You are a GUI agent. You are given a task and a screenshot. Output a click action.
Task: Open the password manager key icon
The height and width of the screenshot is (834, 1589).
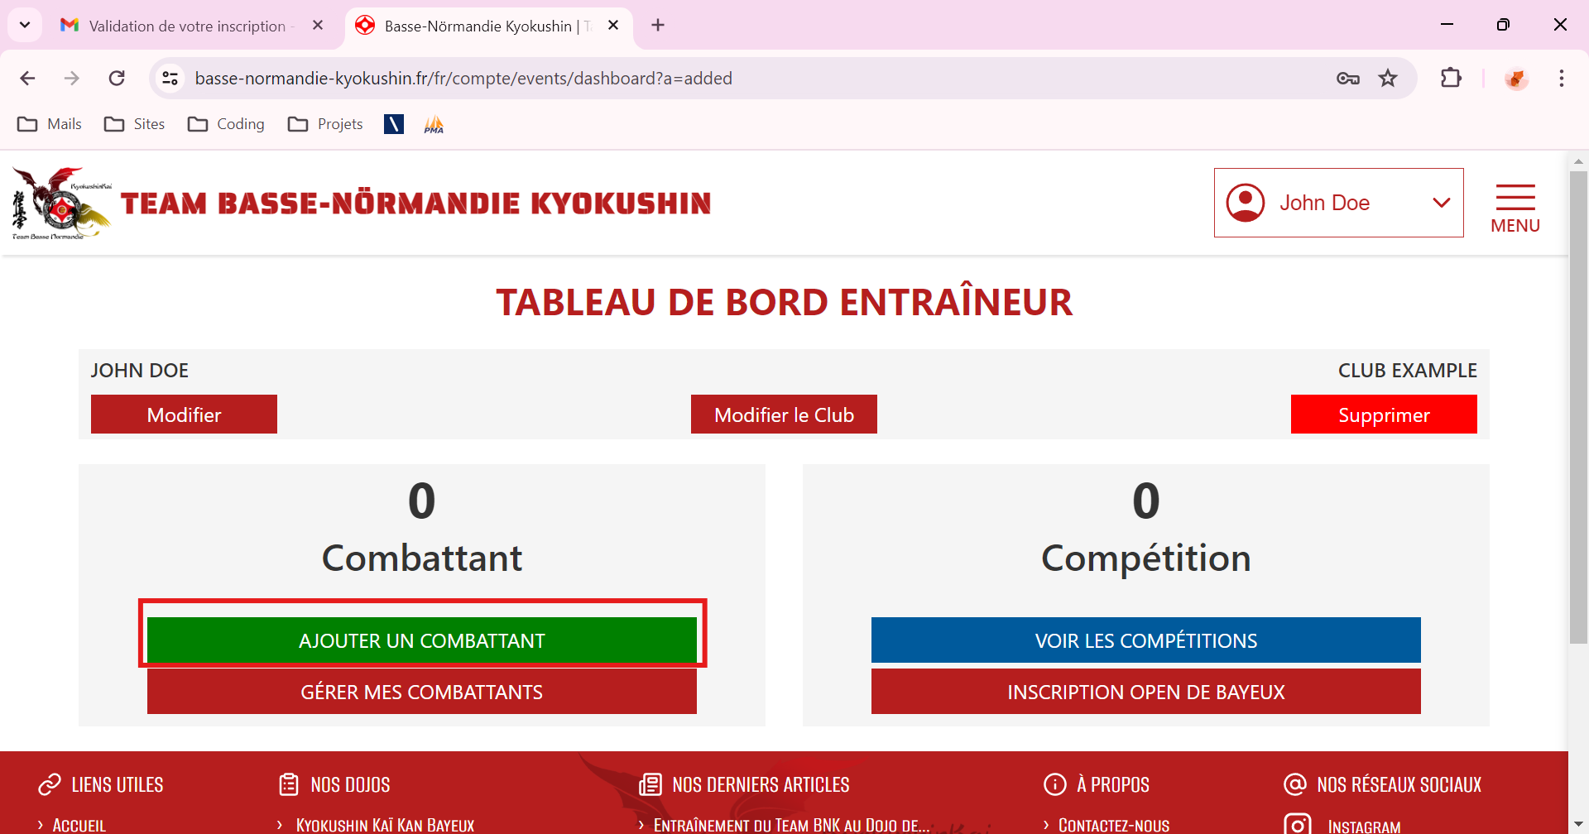1347,79
